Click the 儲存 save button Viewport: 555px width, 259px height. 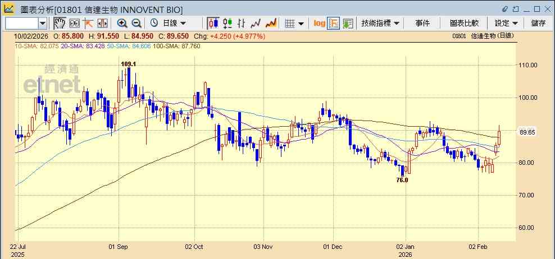point(538,24)
